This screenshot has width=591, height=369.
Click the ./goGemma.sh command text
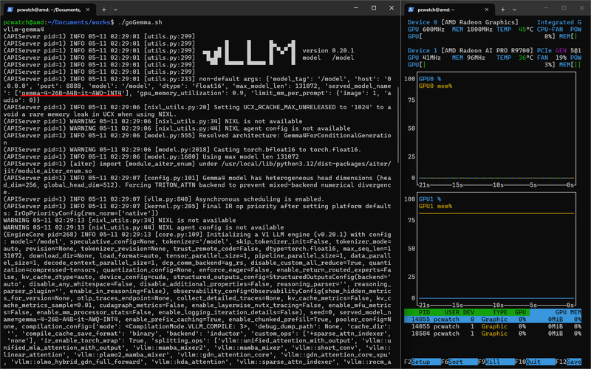(140, 22)
